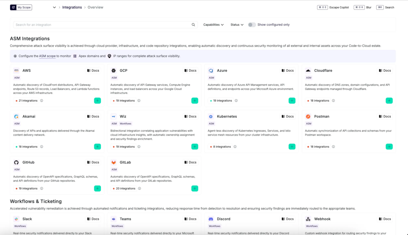The width and height of the screenshot is (408, 235).
Task: Click info icon beside Kubernetes 8 integrations
Action: [x=235, y=147]
